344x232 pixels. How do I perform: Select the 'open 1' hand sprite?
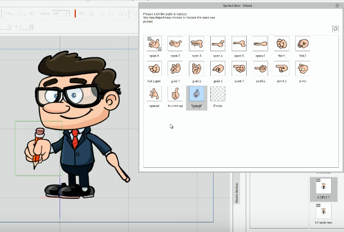point(154,43)
